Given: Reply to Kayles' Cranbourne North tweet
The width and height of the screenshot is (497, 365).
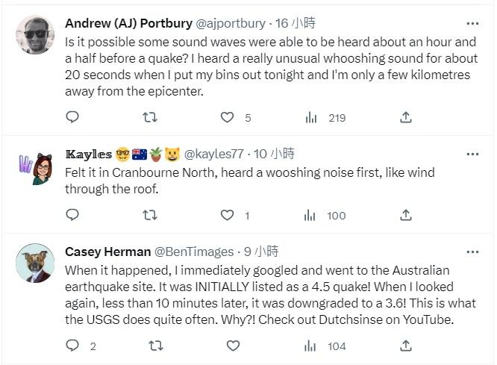Looking at the screenshot, I should [x=72, y=215].
